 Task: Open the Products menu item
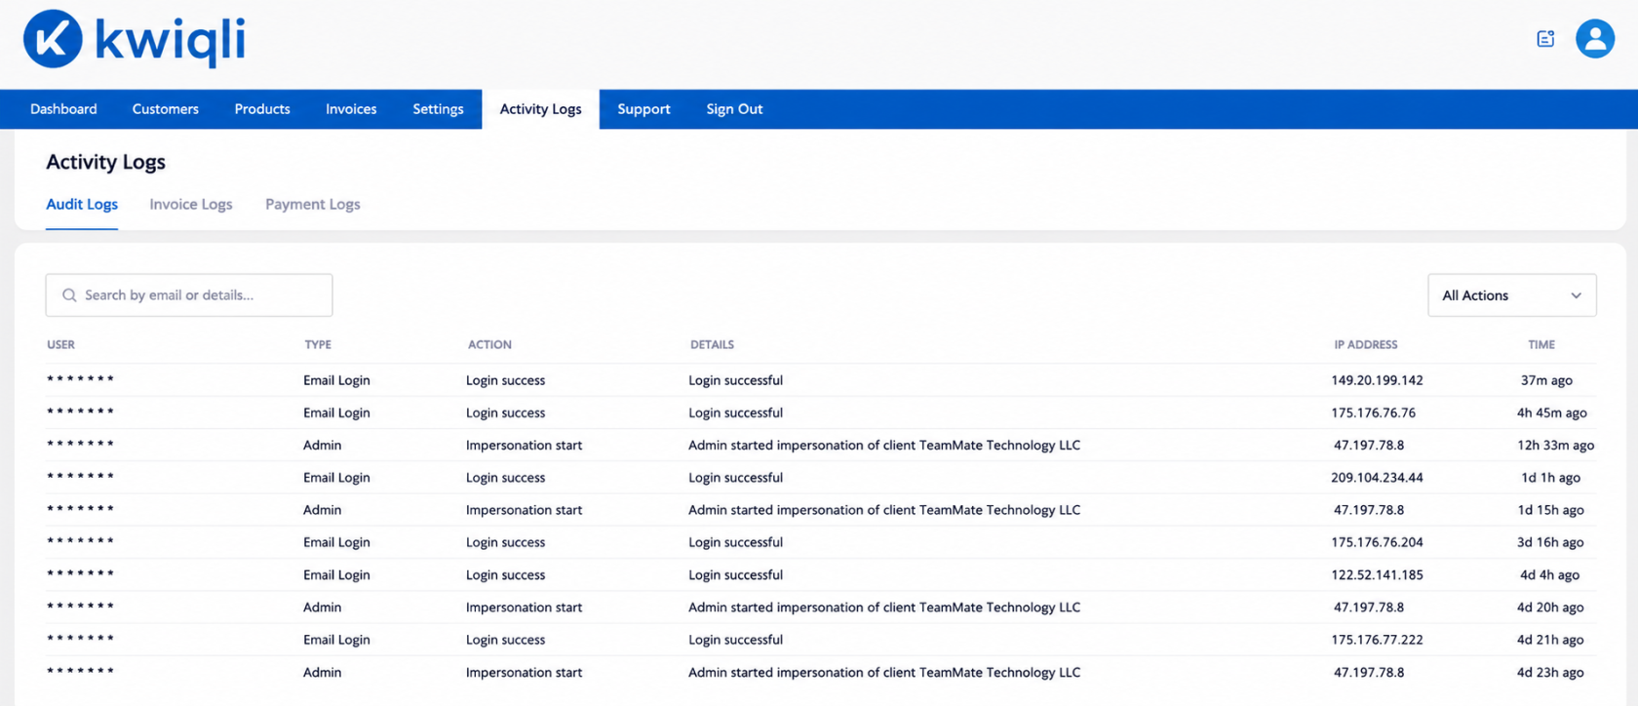tap(262, 109)
